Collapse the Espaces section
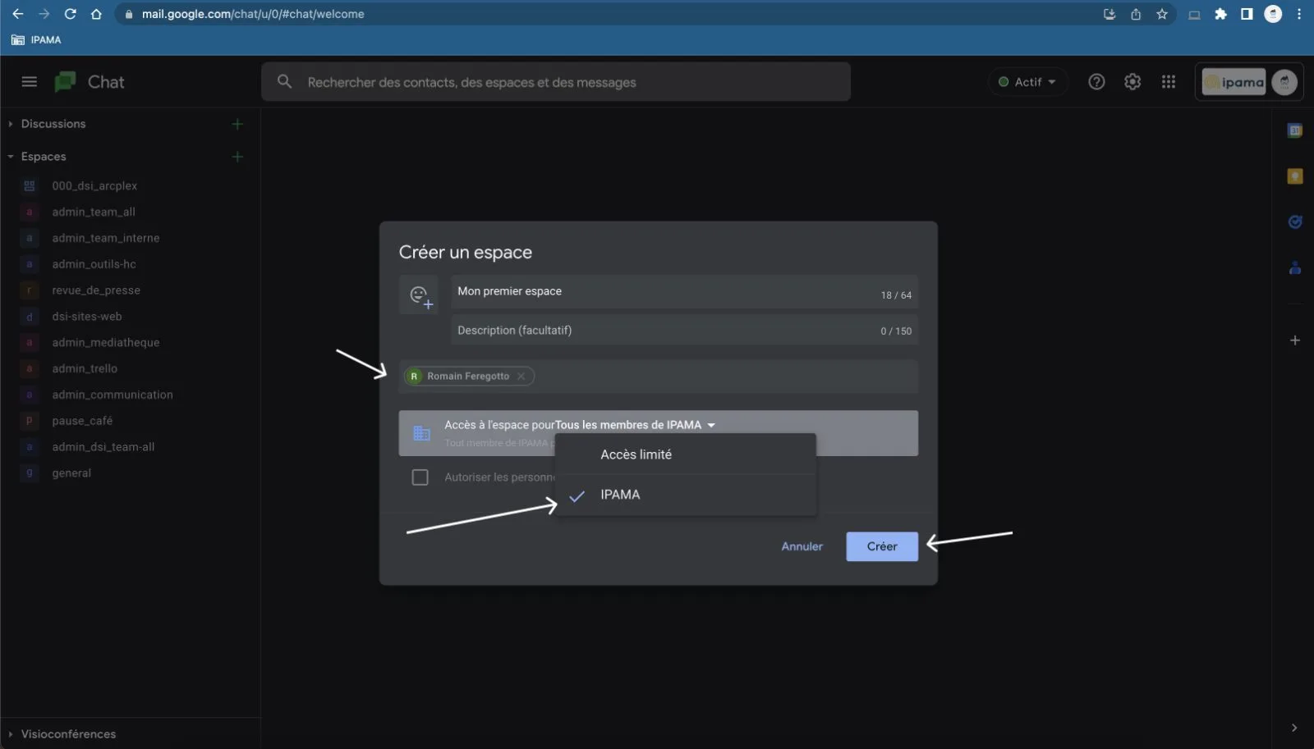Viewport: 1314px width, 749px height. coord(11,157)
